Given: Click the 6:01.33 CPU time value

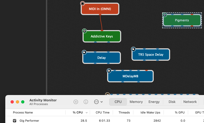Looking at the screenshot, I should tap(105, 121).
